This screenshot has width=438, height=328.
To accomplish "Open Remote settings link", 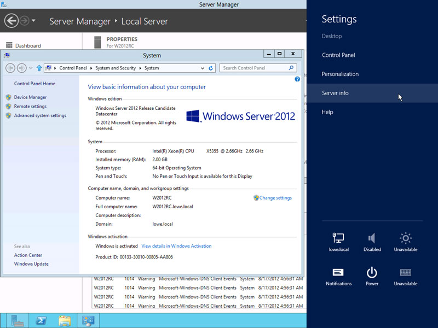I will pyautogui.click(x=30, y=106).
